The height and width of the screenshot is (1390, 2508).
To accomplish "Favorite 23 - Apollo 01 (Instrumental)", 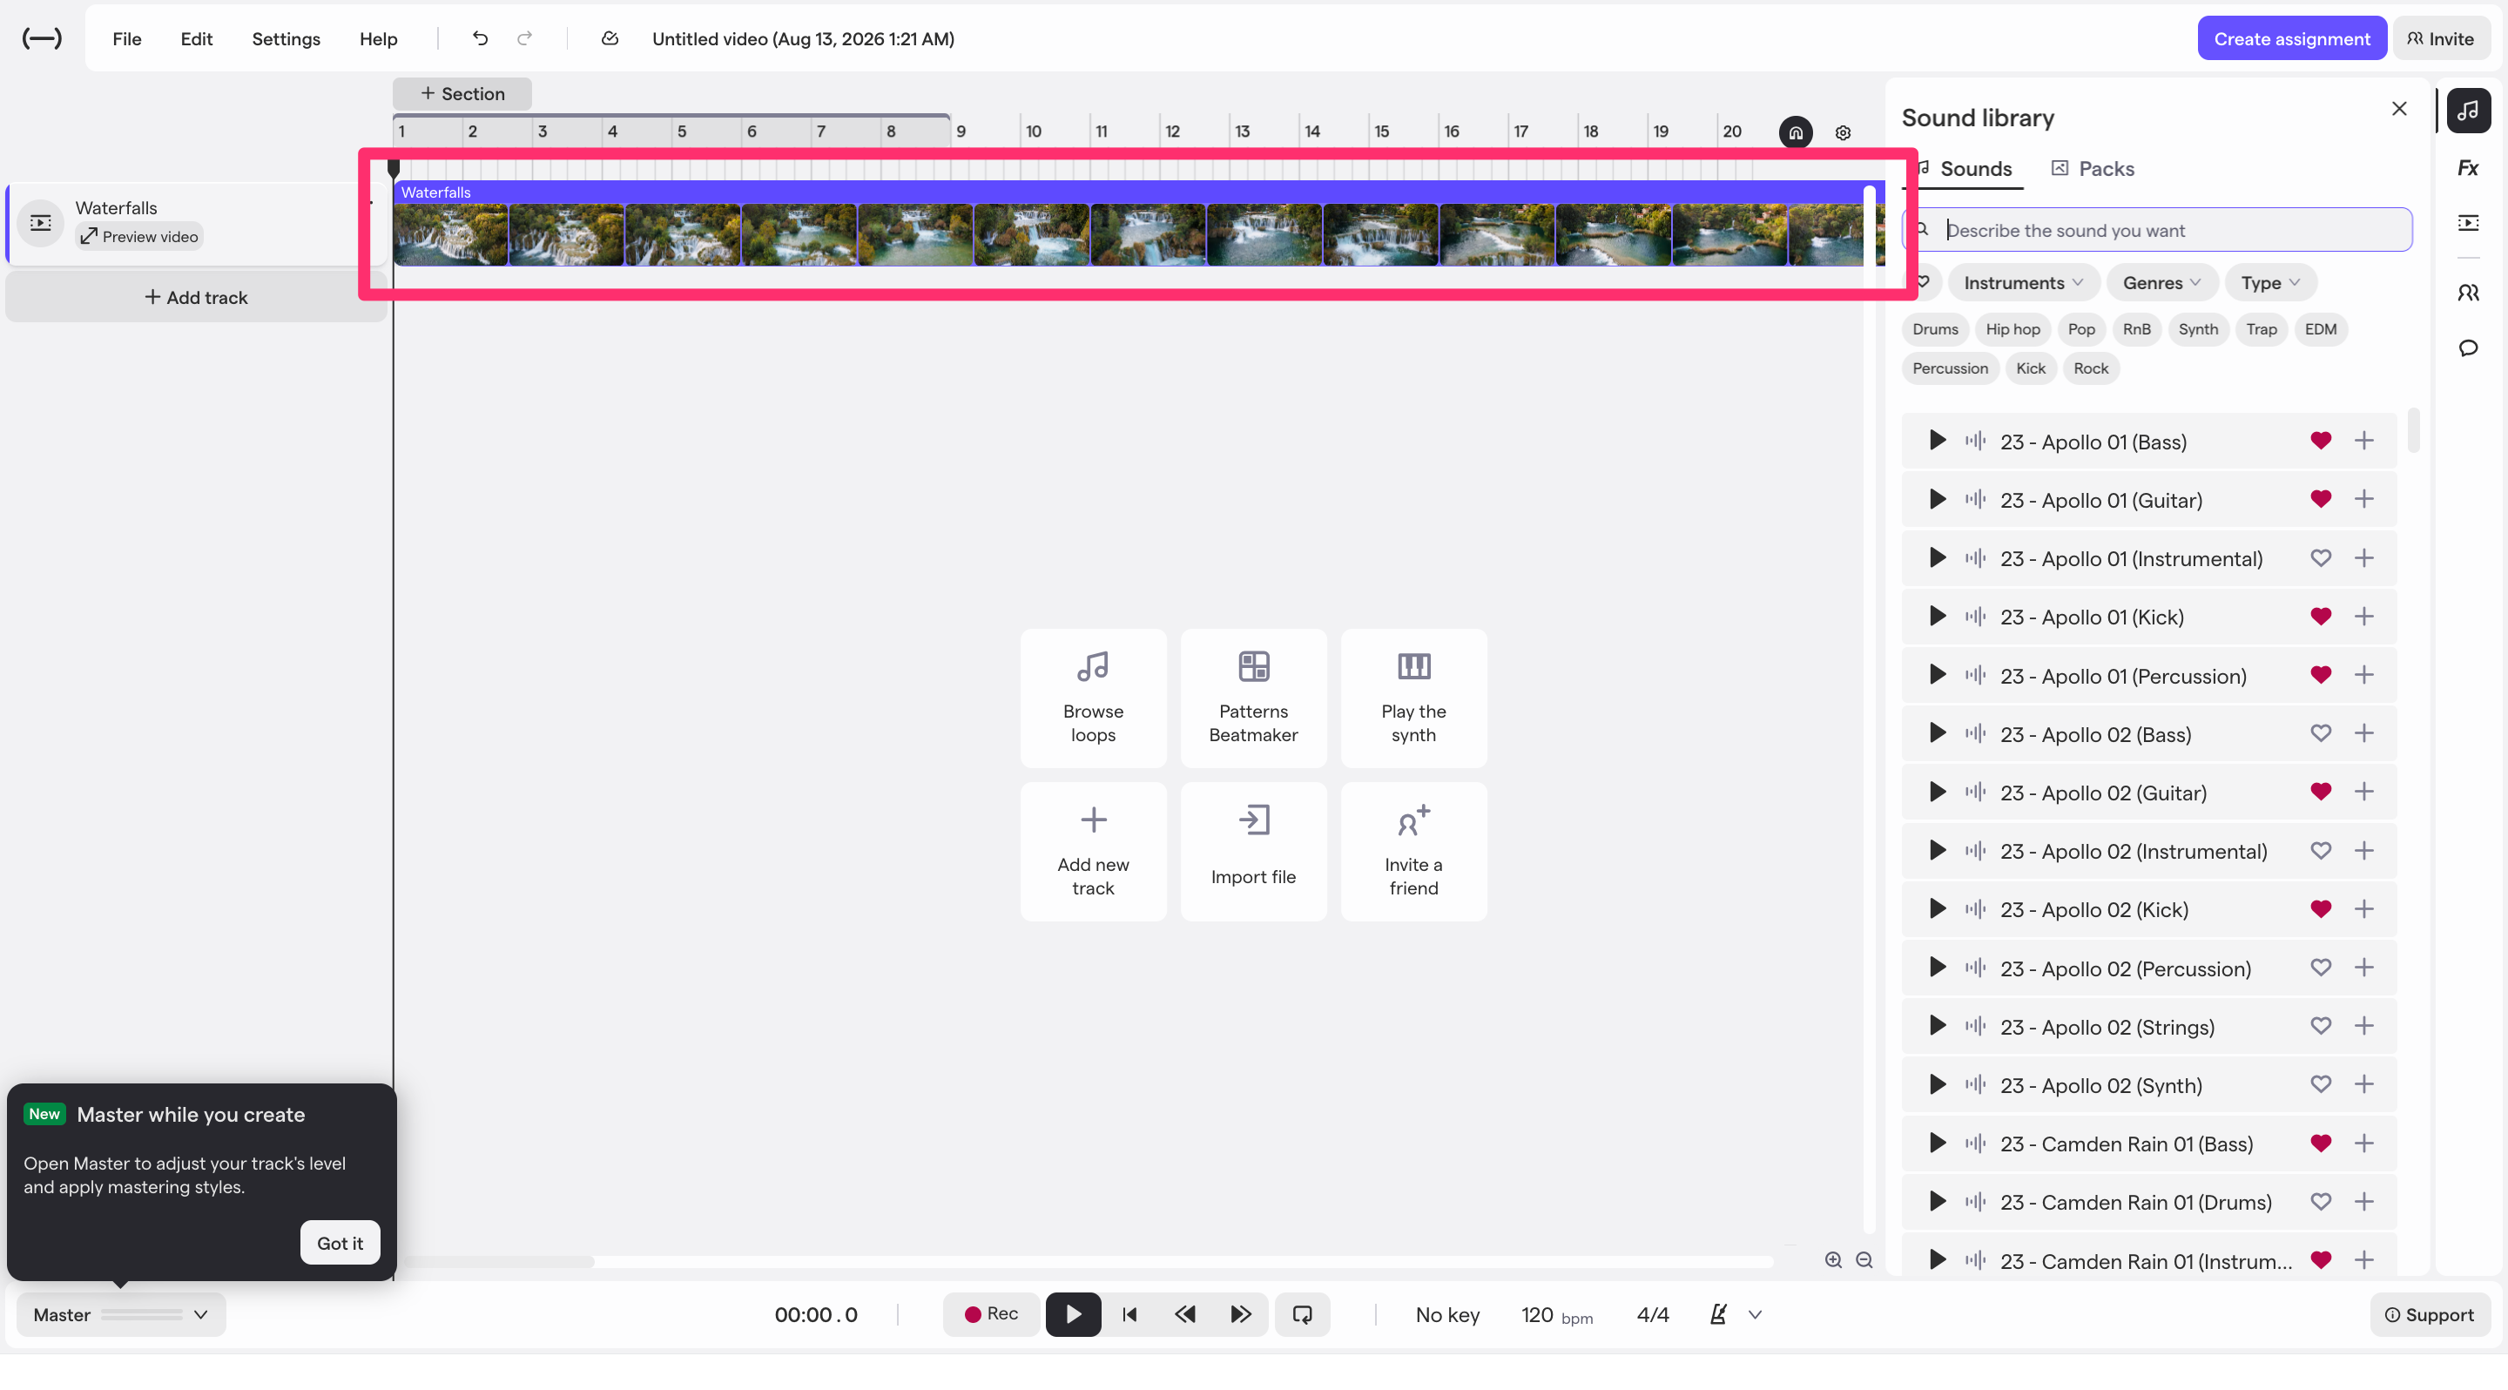I will 2321,557.
